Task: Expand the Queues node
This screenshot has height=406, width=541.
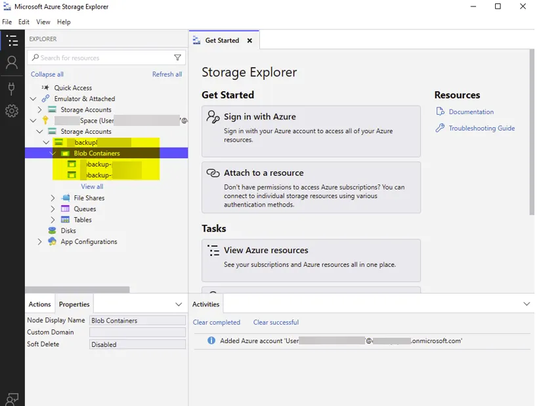Action: [x=53, y=209]
